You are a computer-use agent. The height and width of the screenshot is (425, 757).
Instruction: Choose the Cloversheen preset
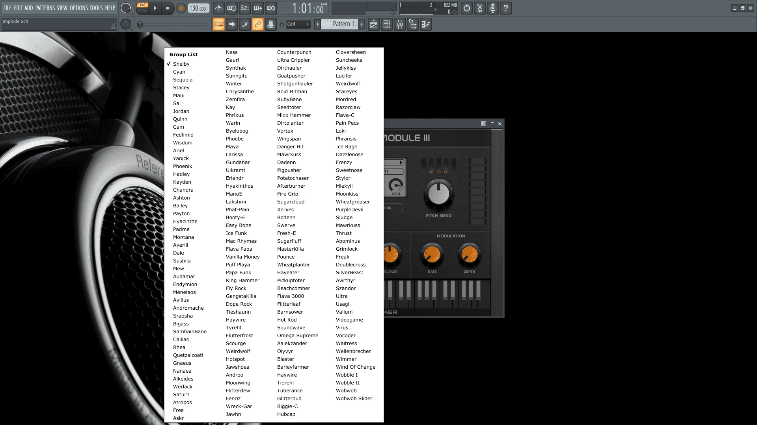pos(351,52)
